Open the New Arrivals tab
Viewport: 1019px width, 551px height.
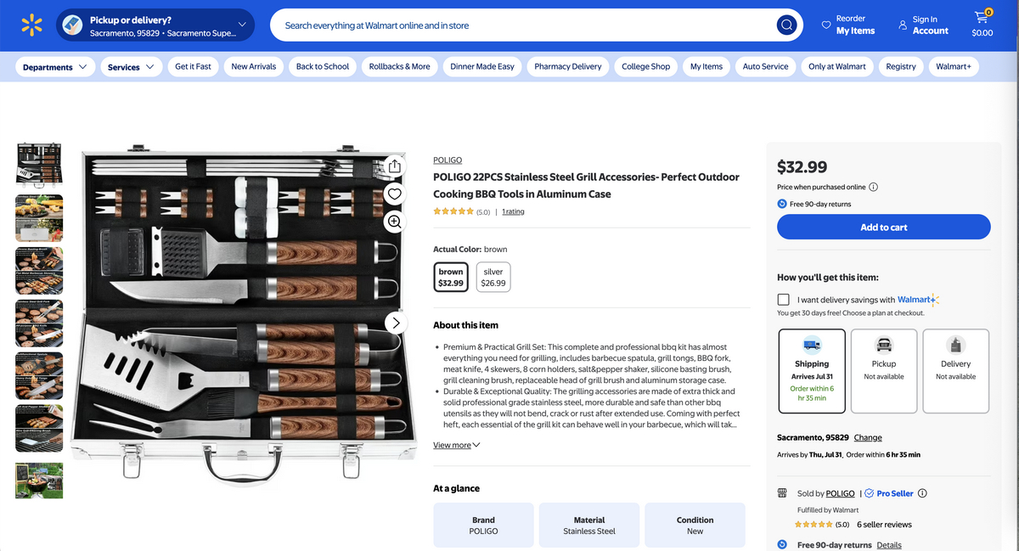tap(254, 66)
